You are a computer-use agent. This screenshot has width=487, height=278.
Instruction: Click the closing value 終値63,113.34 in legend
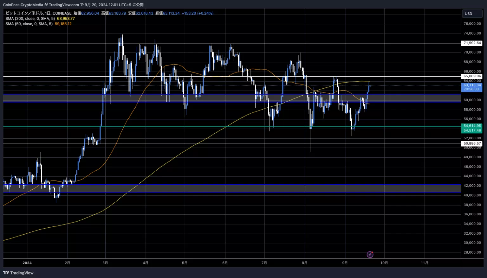pos(167,13)
